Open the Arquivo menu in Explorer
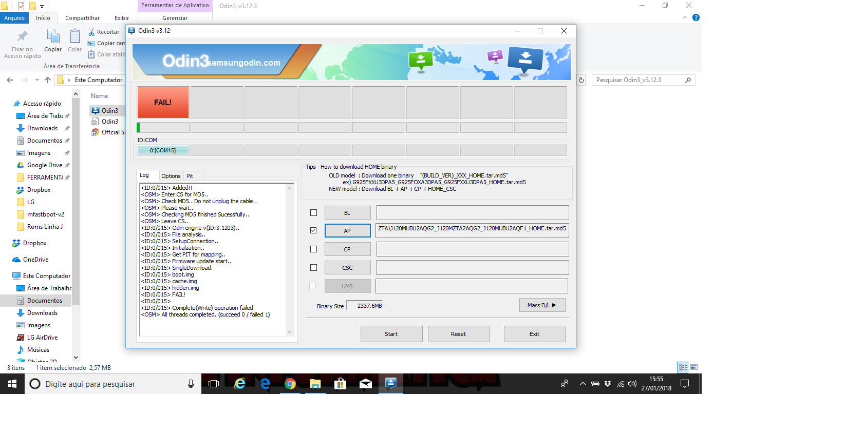 [x=14, y=18]
